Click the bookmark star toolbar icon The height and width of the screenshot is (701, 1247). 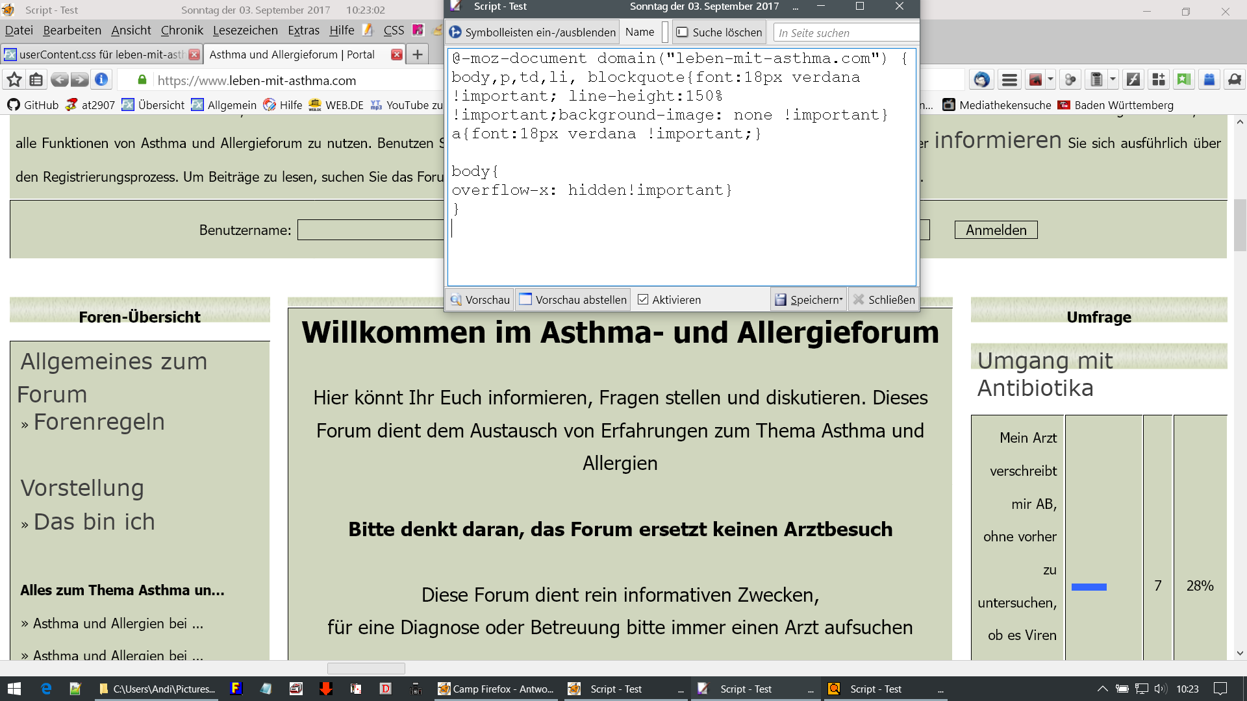[14, 80]
